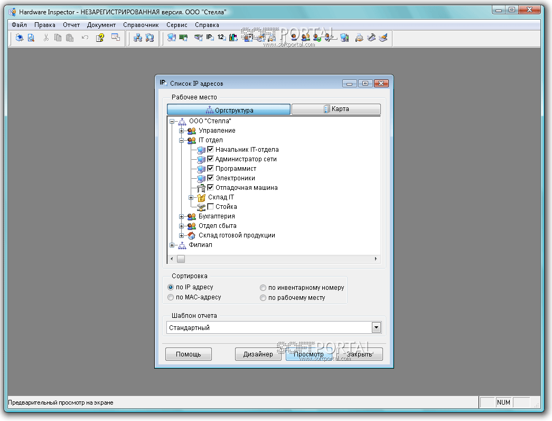The height and width of the screenshot is (421, 552).
Task: Expand the Филиал tree node
Action: 172,245
